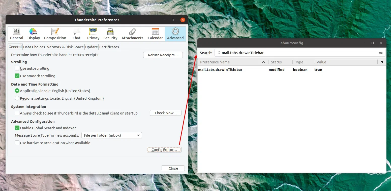Open the Chat preferences category

click(x=76, y=34)
